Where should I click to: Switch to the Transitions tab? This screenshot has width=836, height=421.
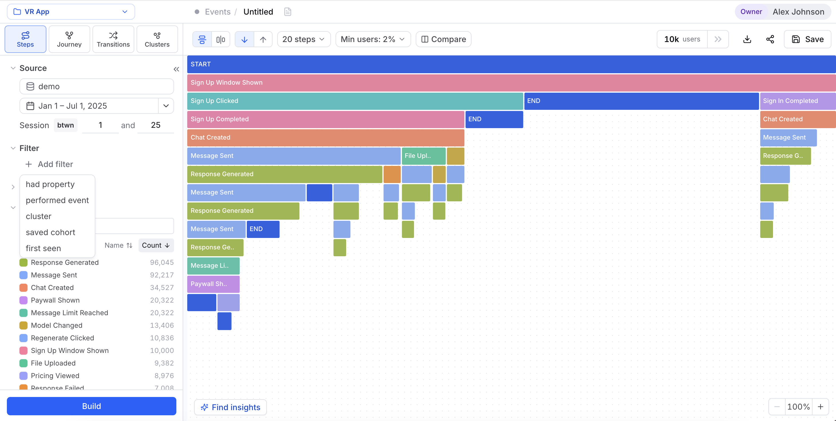pyautogui.click(x=113, y=39)
